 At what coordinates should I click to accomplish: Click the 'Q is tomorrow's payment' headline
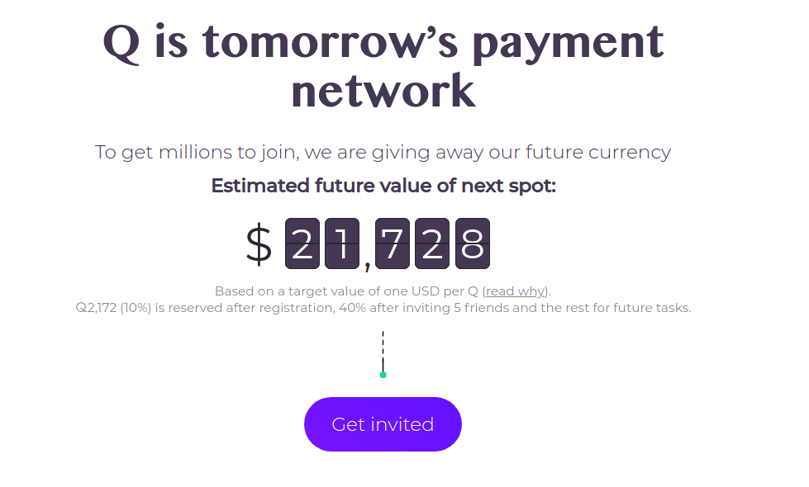383,42
